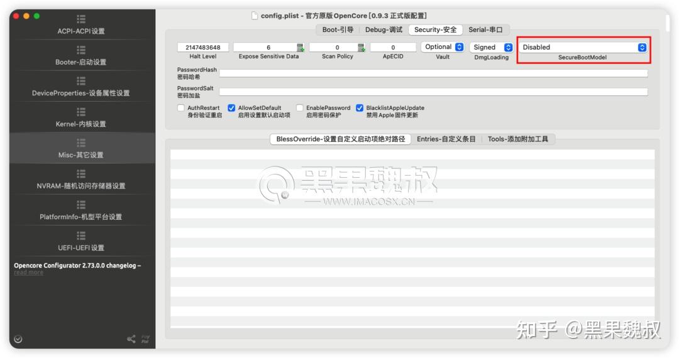
Task: Click the Expose Sensitive Data field
Action: (x=265, y=48)
